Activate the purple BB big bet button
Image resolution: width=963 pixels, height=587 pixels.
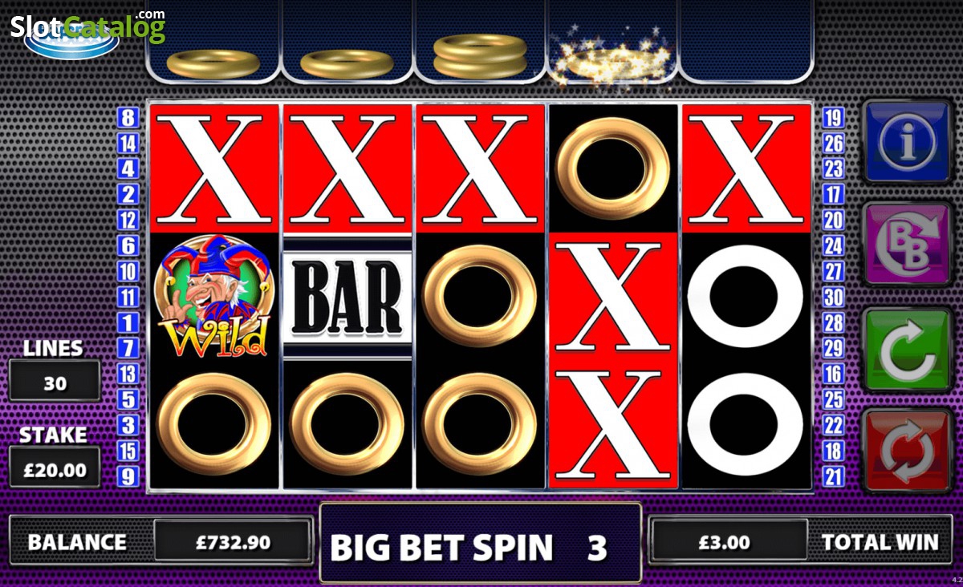tap(908, 245)
